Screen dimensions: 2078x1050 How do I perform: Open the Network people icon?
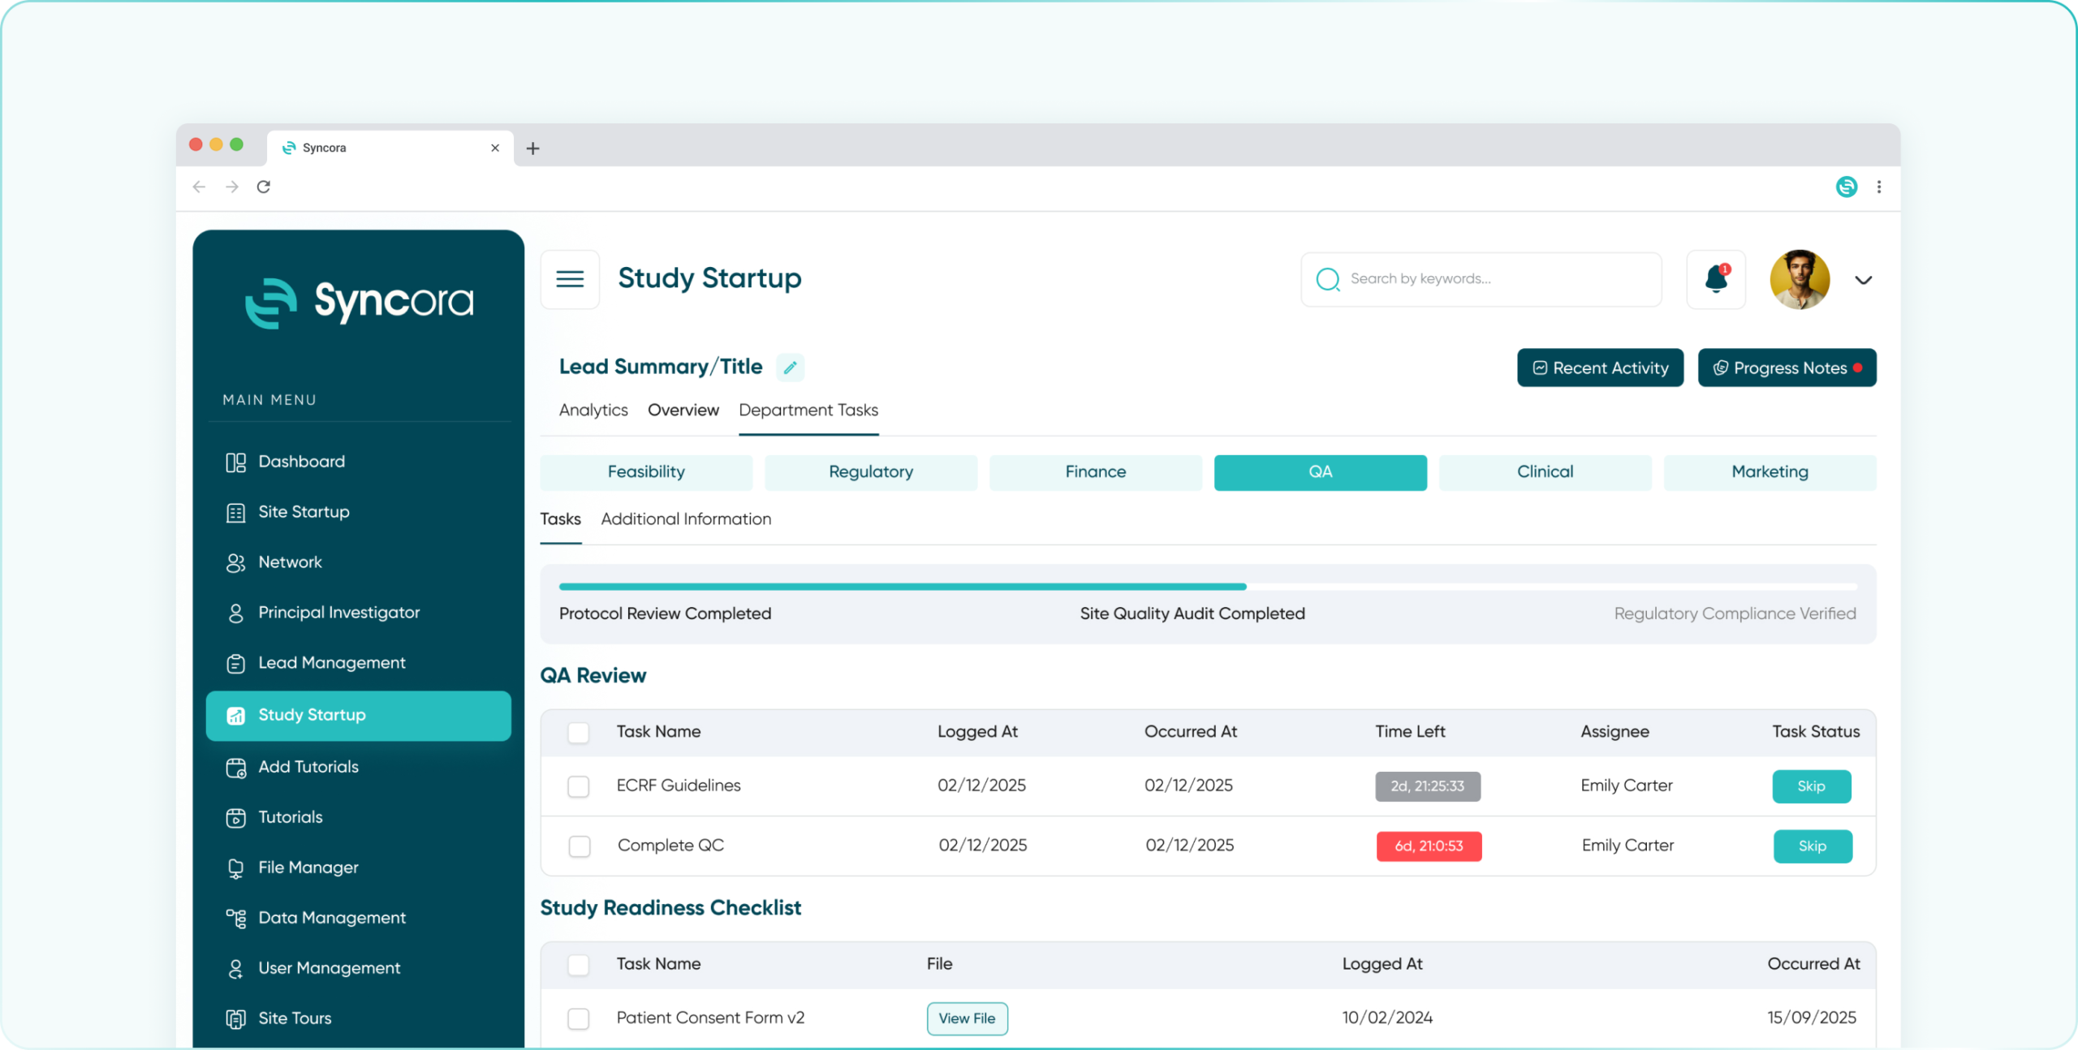click(x=235, y=562)
